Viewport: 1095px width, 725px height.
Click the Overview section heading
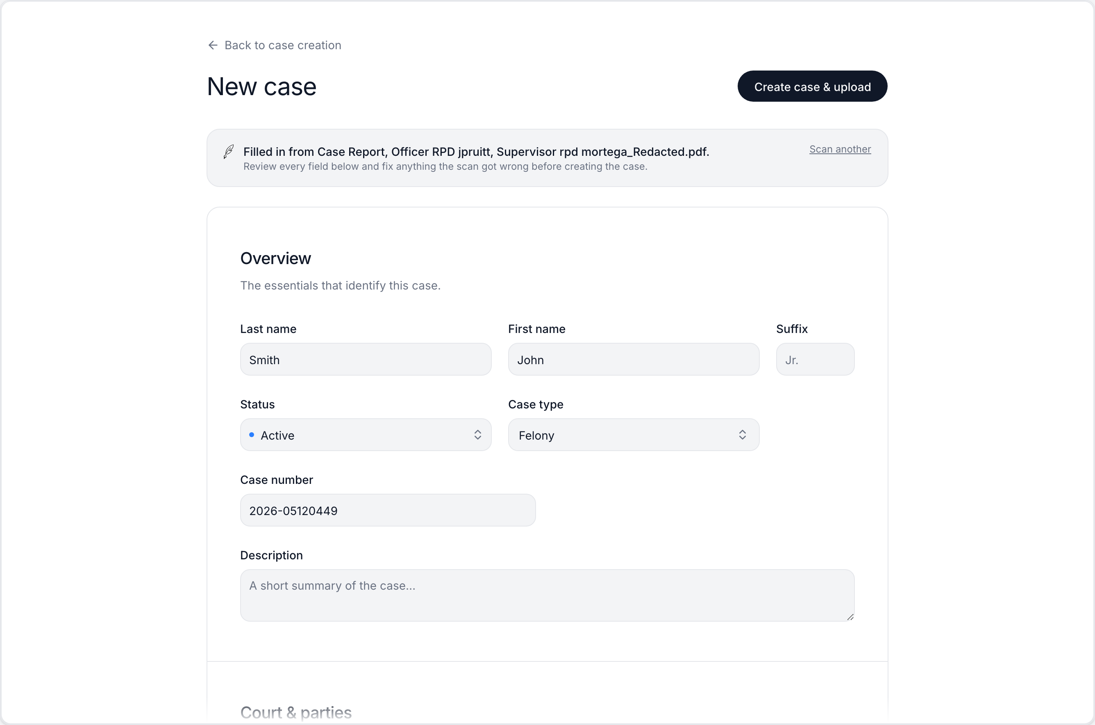[x=276, y=258]
